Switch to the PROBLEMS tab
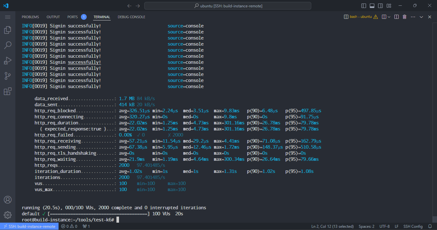 (30, 17)
